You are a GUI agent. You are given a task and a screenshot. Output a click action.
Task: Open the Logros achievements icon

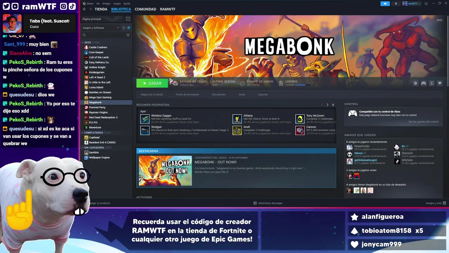click(x=281, y=83)
